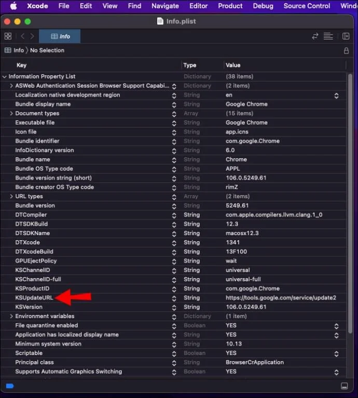Click key stepper for Icon file
Image resolution: width=358 pixels, height=398 pixels.
(174, 132)
